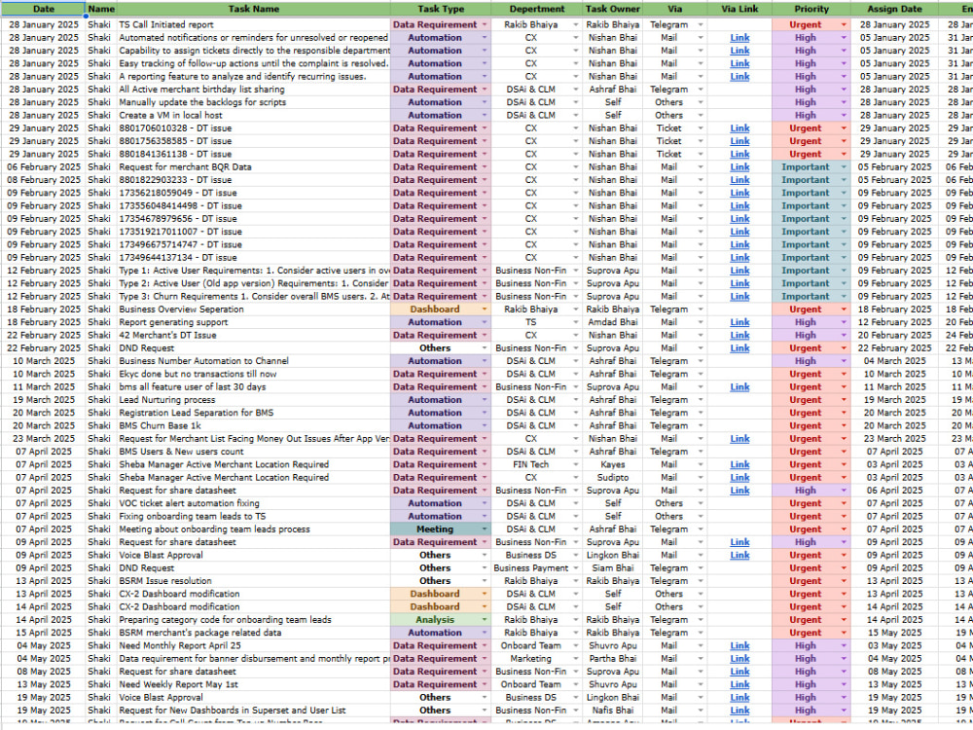Image resolution: width=973 pixels, height=730 pixels.
Task: Select the Task Name column header
Action: click(253, 9)
